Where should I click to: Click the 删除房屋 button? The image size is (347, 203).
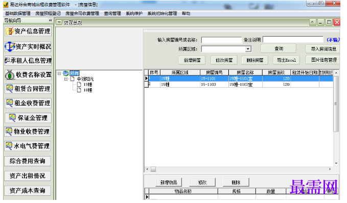[255, 60]
